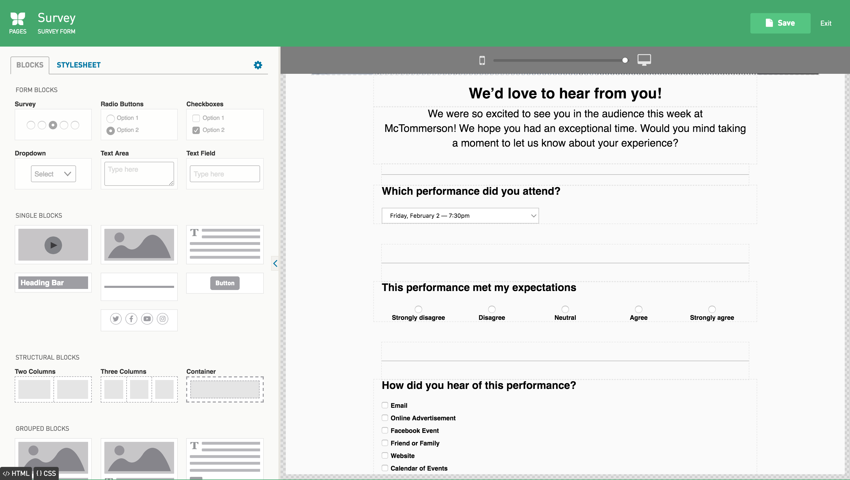Click 'This performance met my expectations' heading
This screenshot has height=480, width=850.
click(x=479, y=287)
